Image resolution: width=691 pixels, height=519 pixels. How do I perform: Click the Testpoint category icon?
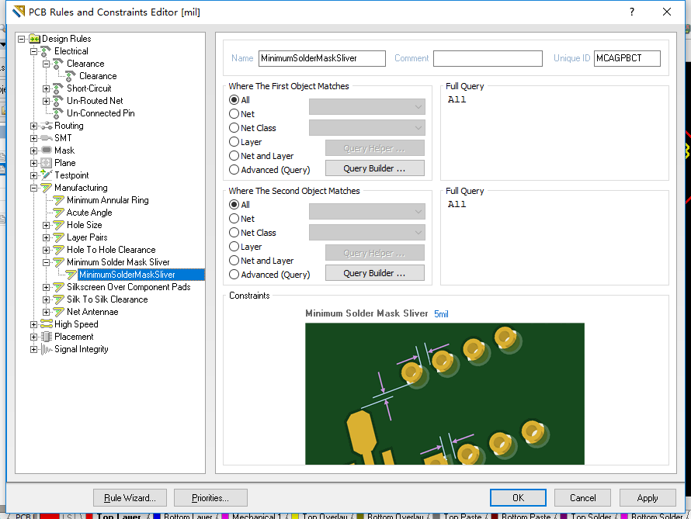pos(47,175)
